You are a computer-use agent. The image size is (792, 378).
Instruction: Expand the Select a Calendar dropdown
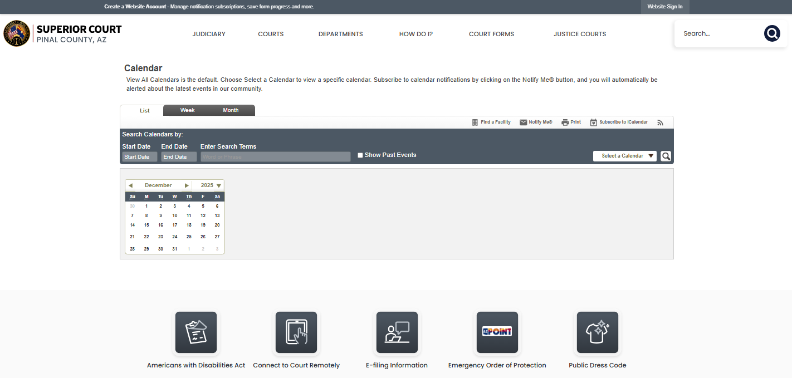pyautogui.click(x=624, y=156)
